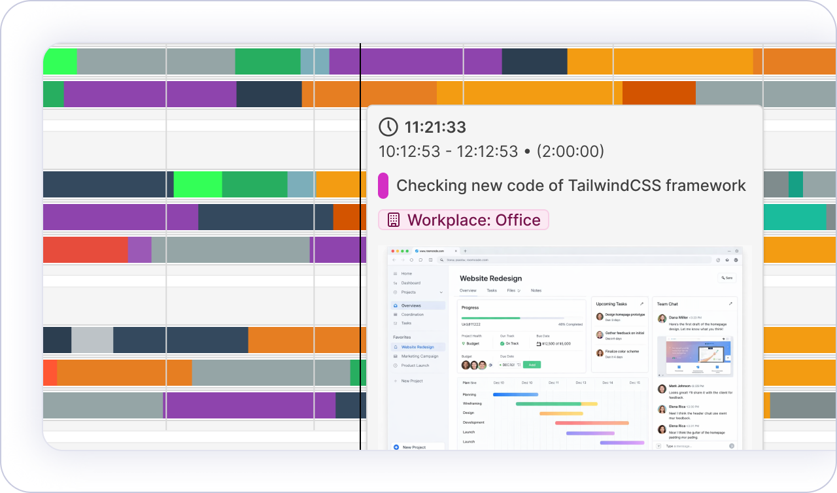
Task: Click the plus icon to open new browser tab
Action: tap(465, 251)
